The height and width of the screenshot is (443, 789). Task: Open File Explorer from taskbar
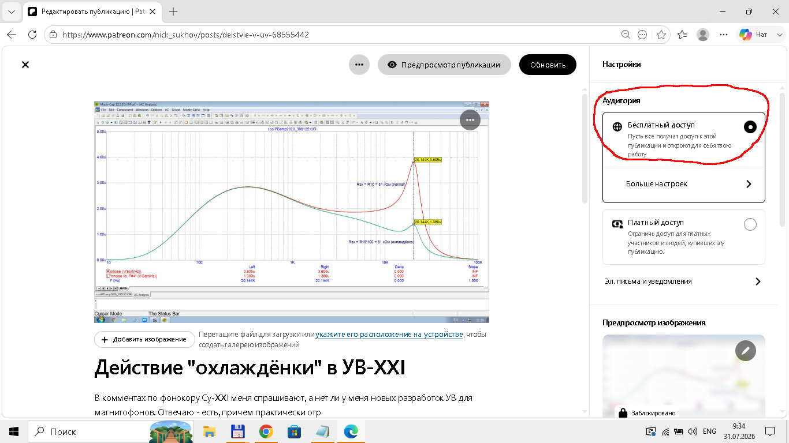[209, 431]
